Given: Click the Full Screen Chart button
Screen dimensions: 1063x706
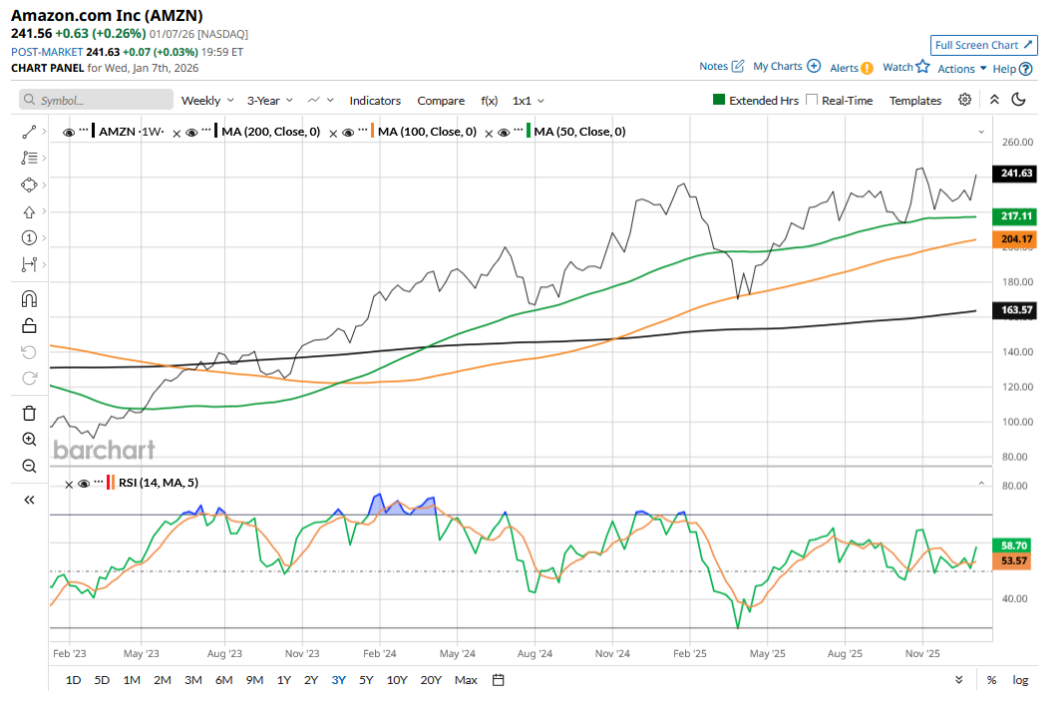Looking at the screenshot, I should (984, 45).
